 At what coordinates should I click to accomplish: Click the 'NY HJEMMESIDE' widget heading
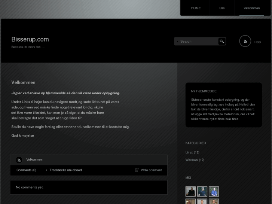(204, 91)
